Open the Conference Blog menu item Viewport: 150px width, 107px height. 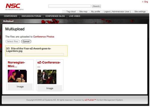coord(55,16)
